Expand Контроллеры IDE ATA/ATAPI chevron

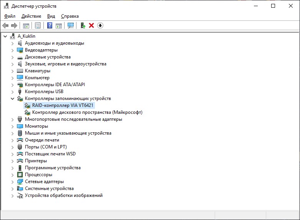(x=13, y=85)
